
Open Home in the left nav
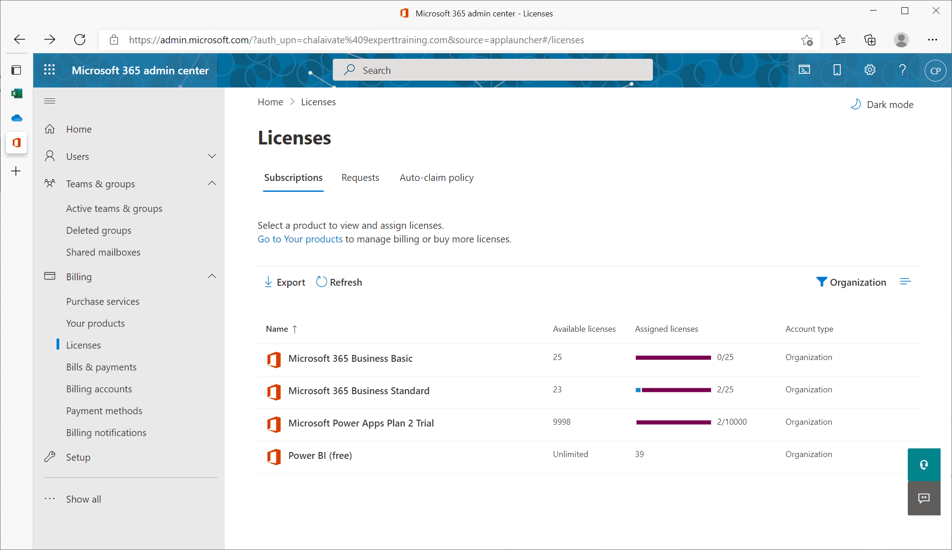click(79, 129)
